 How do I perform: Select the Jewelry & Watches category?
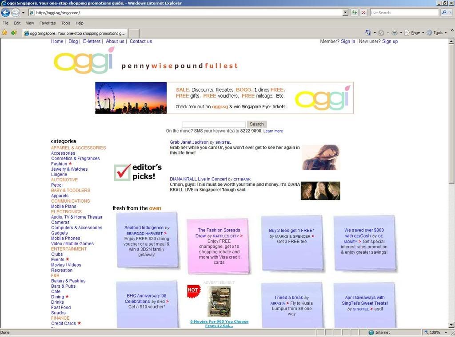click(x=69, y=169)
